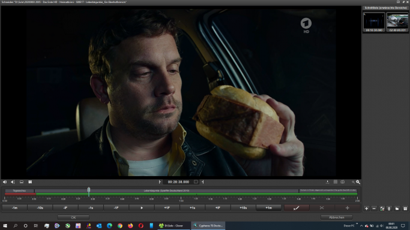Step back ten seconds with -10s
This screenshot has height=230, width=410.
(x=40, y=208)
